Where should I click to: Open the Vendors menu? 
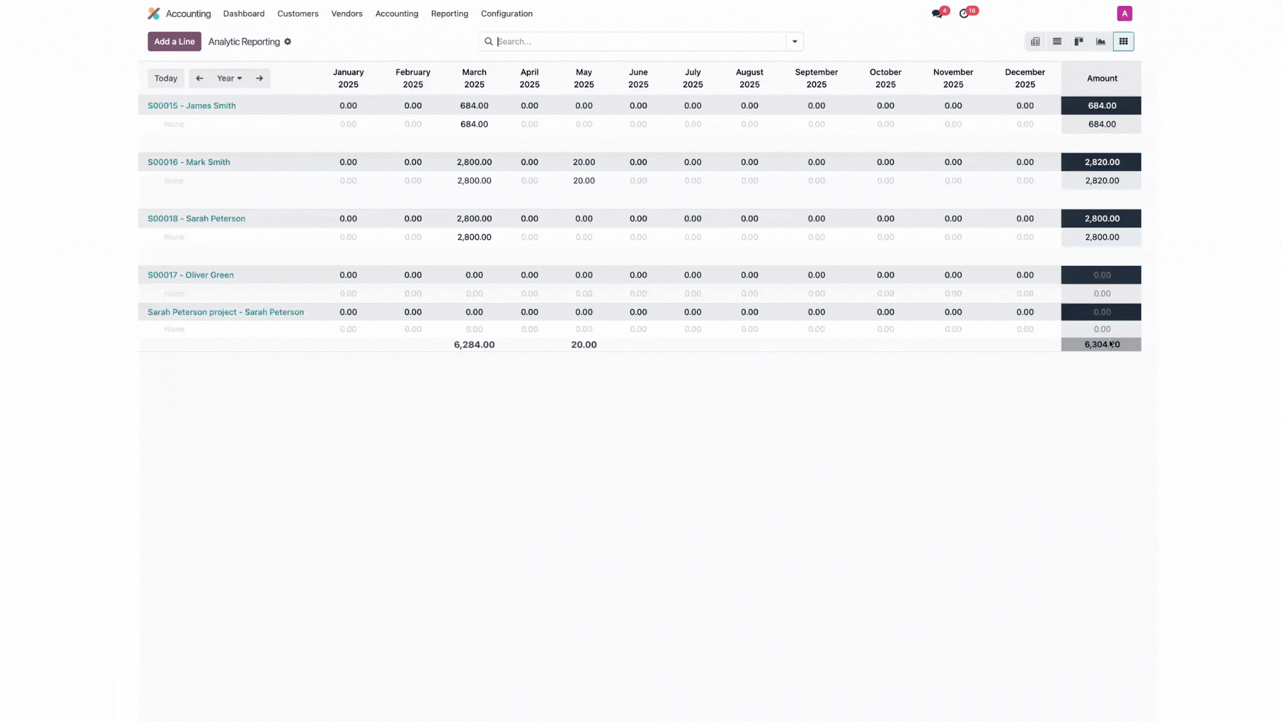point(347,13)
